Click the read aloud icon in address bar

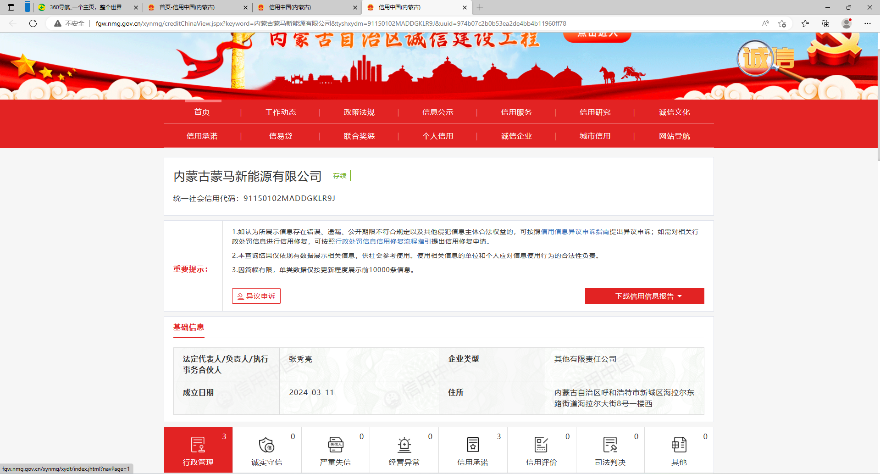click(765, 23)
